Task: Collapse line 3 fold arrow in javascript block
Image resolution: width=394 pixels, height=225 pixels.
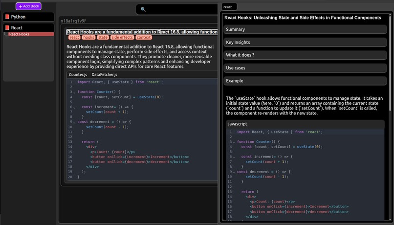Action: coord(234,142)
